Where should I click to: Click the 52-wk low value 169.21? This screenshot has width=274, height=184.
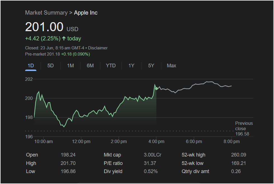[238, 163]
